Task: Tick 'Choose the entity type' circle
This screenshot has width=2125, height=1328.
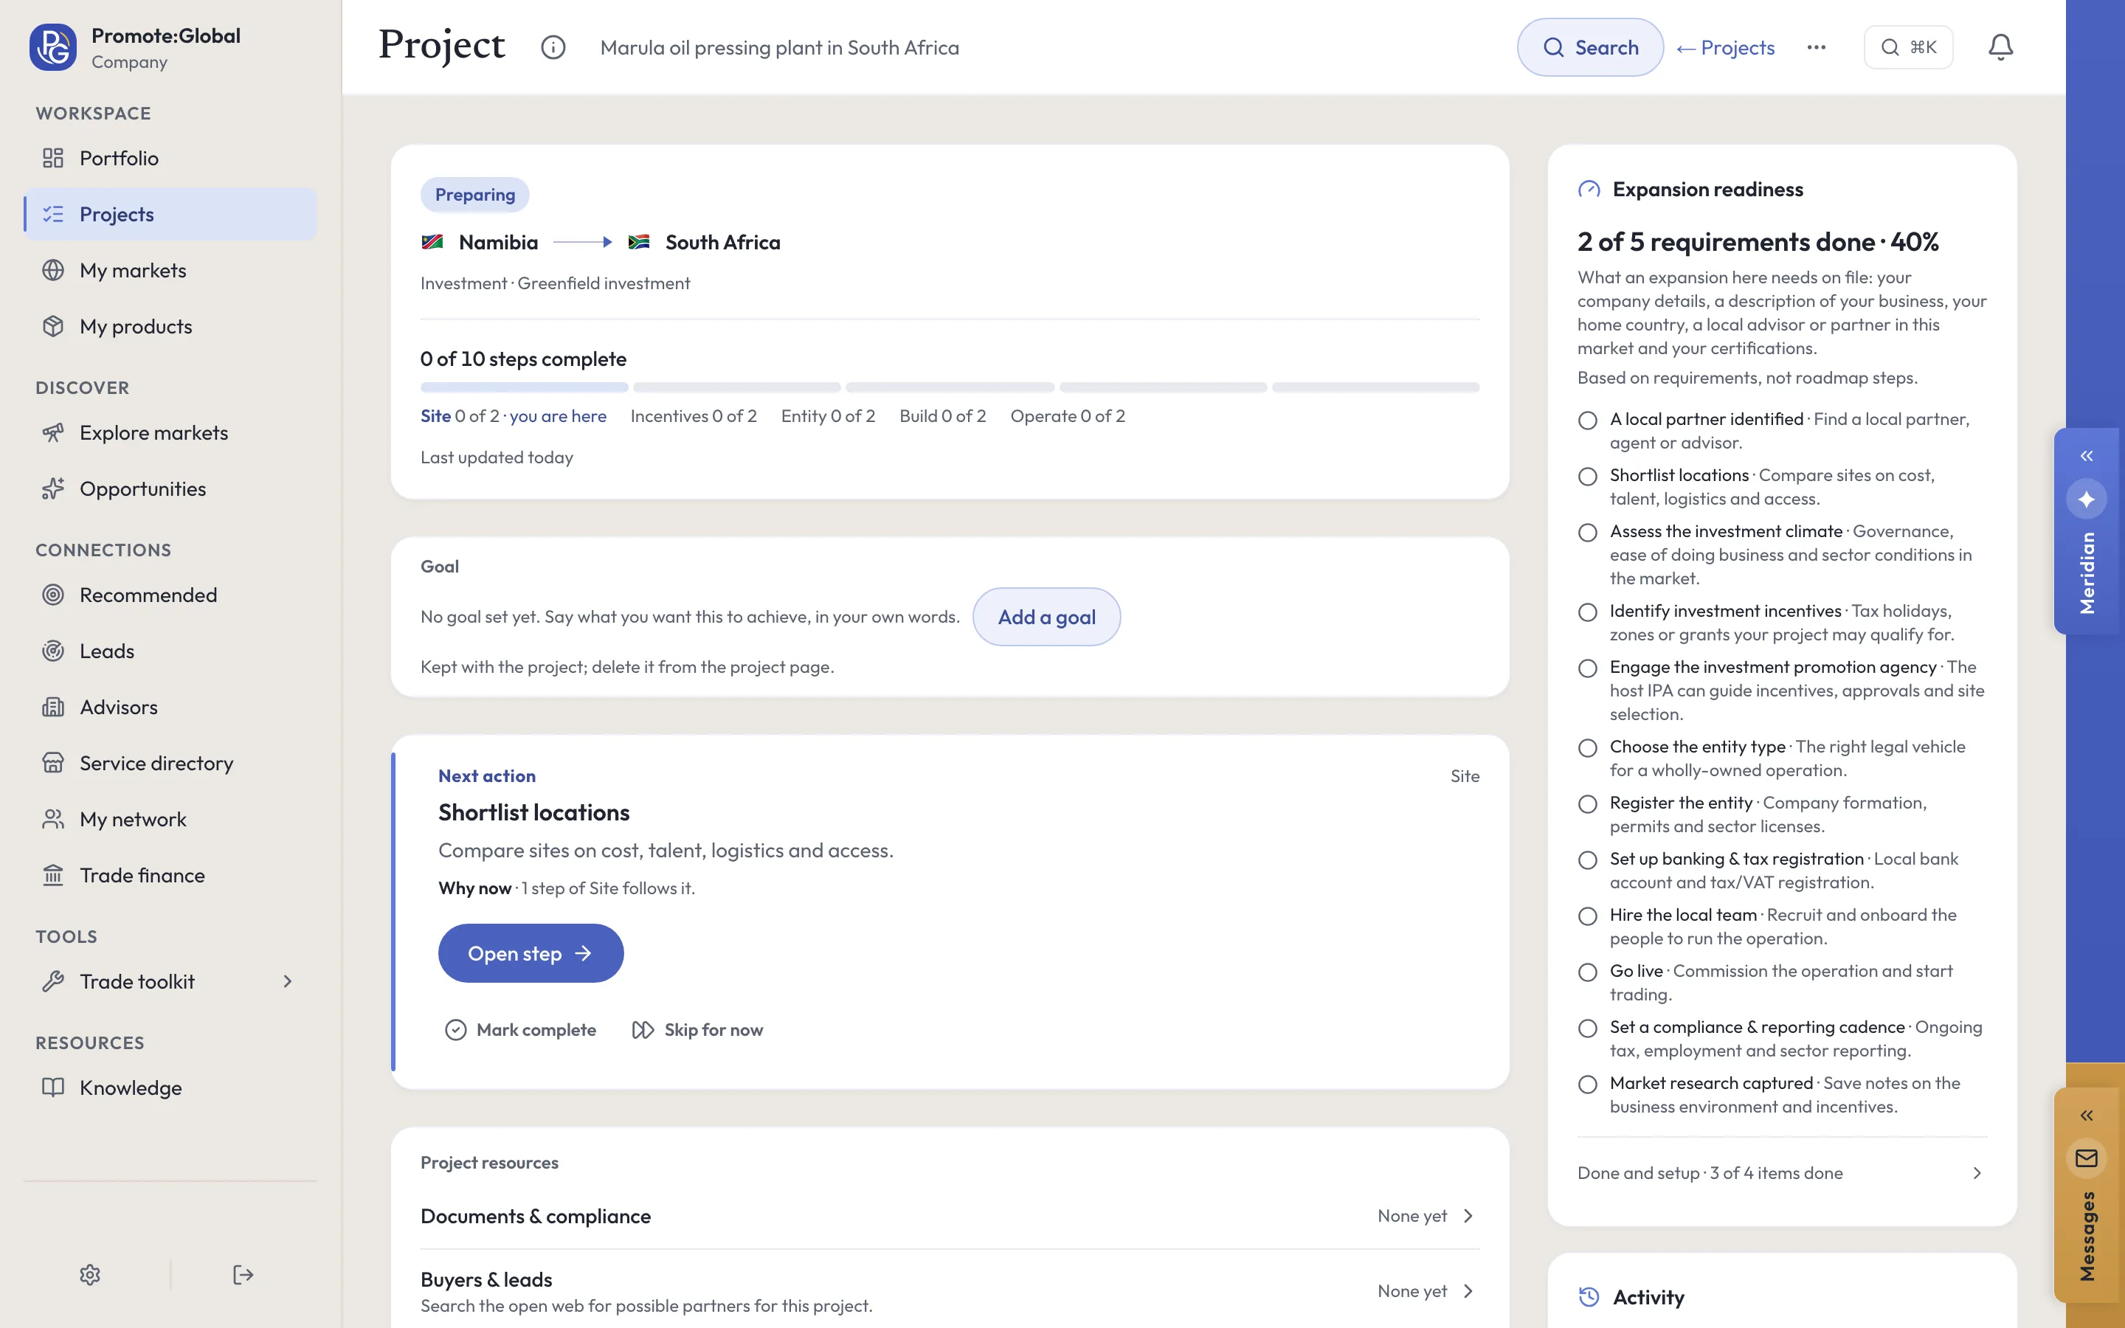Action: point(1588,748)
